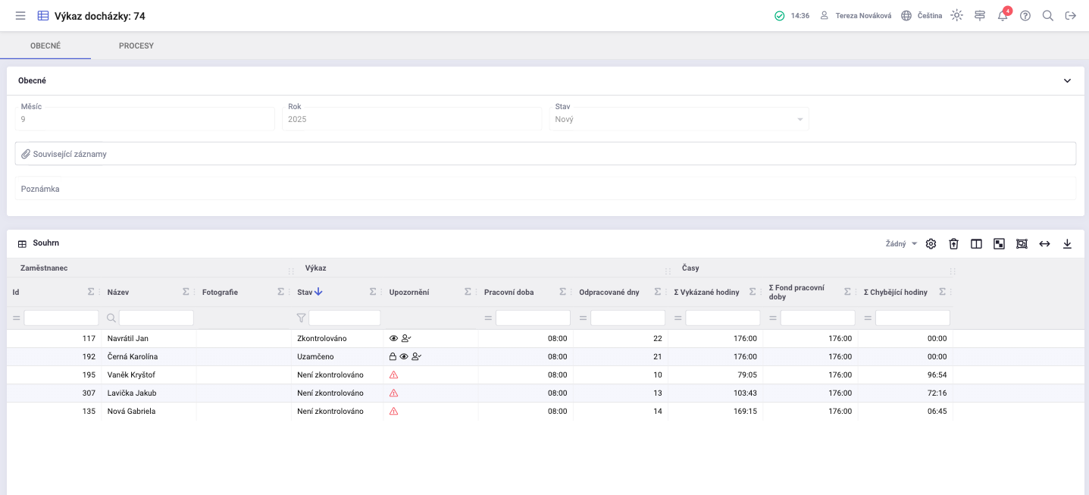Collapse the Obecné section chevron
The image size is (1089, 495).
coord(1067,81)
